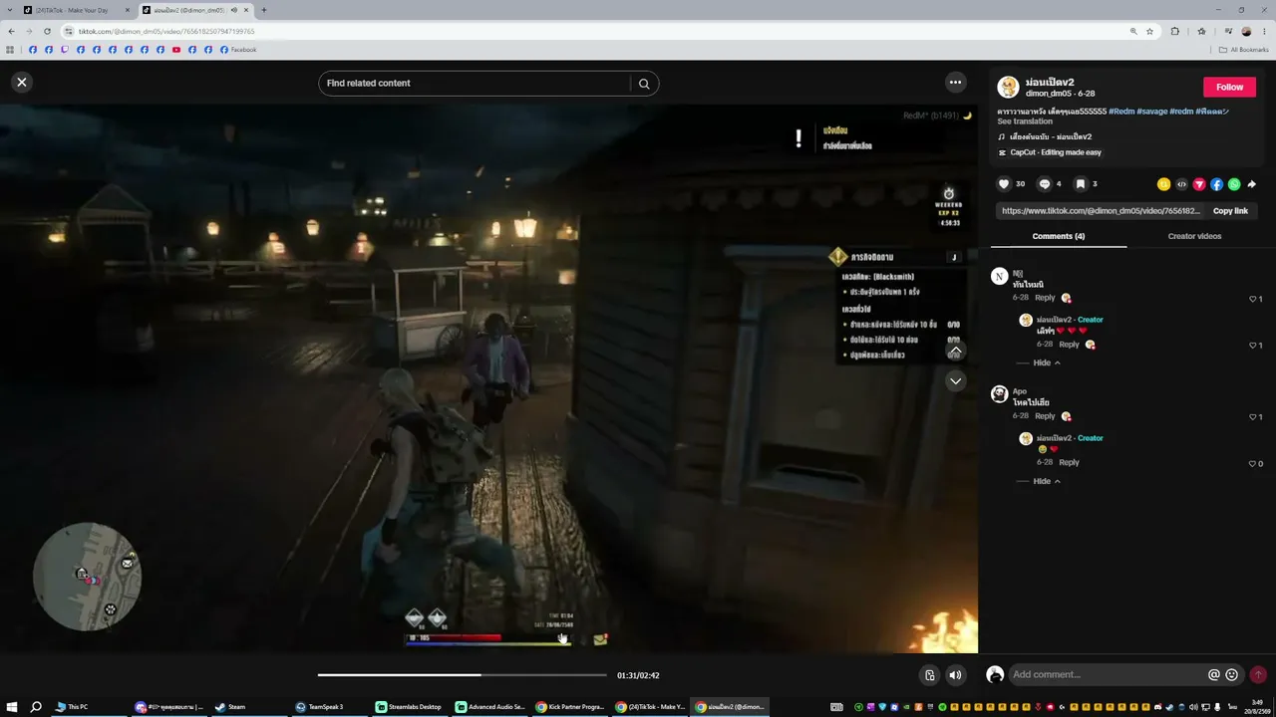
Task: Reload the page
Action: point(46,31)
